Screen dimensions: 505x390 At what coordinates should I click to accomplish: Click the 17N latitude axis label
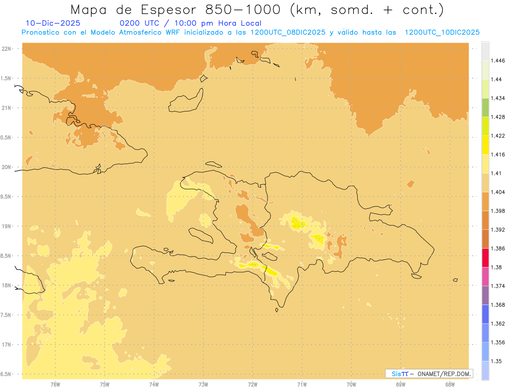[7, 345]
